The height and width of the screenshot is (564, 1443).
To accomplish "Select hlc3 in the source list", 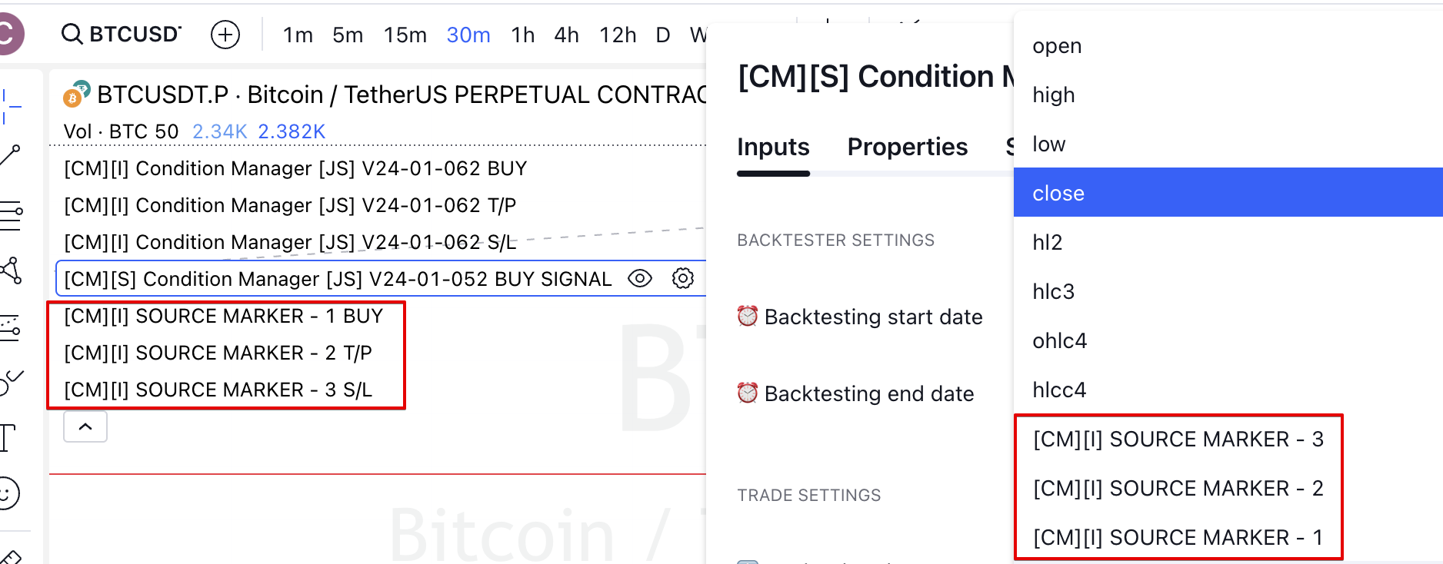I will coord(1053,291).
